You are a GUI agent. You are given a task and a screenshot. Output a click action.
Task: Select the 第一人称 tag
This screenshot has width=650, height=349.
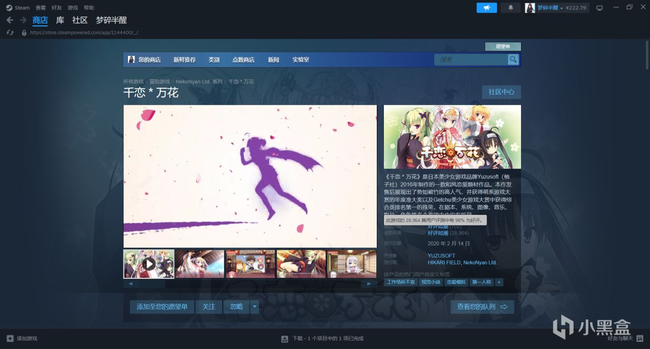[x=481, y=282]
